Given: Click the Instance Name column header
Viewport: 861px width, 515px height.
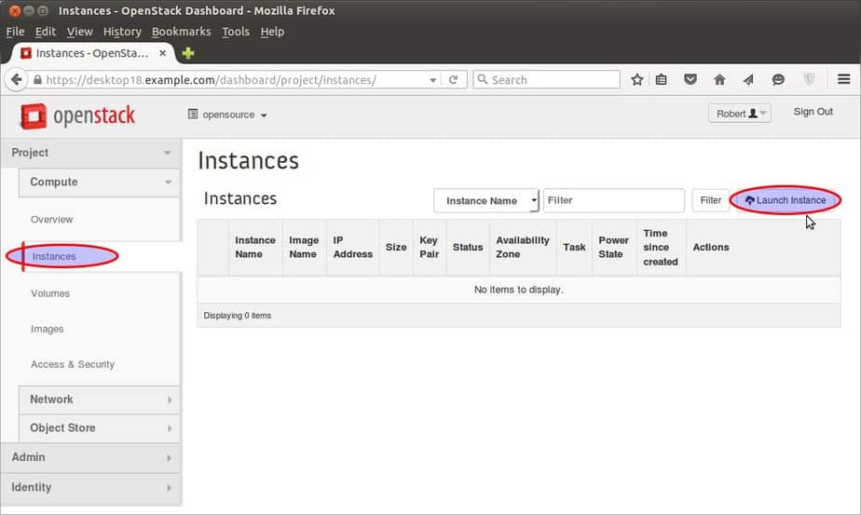Looking at the screenshot, I should click(255, 248).
